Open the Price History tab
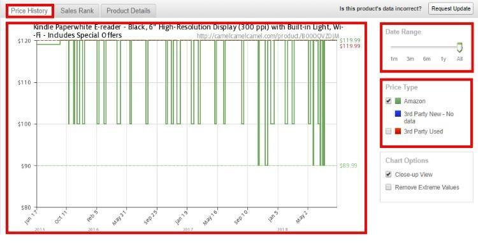Image resolution: width=478 pixels, height=243 pixels. 29,11
